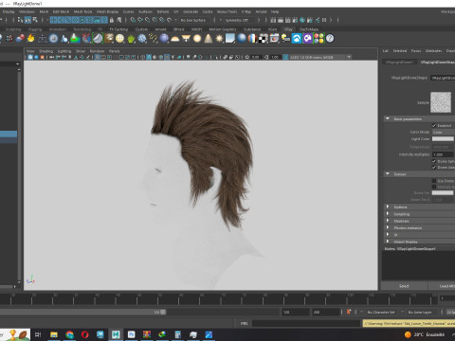Open Google Chrome from the taskbar

pos(69,334)
